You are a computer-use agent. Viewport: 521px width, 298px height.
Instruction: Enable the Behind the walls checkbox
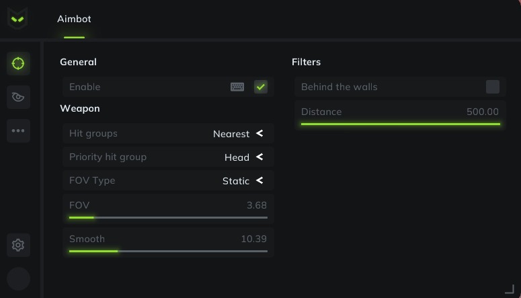coord(493,87)
